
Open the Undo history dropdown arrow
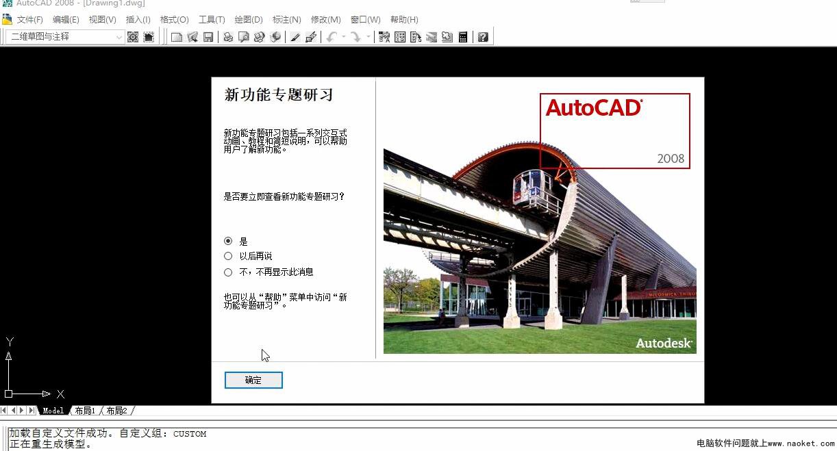pyautogui.click(x=344, y=37)
